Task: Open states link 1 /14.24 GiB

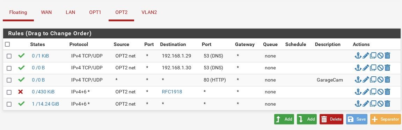Action: pos(45,104)
